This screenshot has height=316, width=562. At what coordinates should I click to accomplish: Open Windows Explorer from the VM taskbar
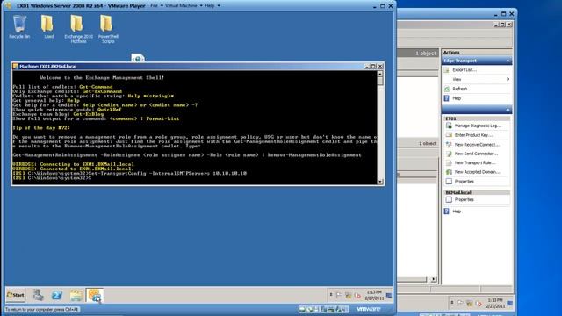76,295
